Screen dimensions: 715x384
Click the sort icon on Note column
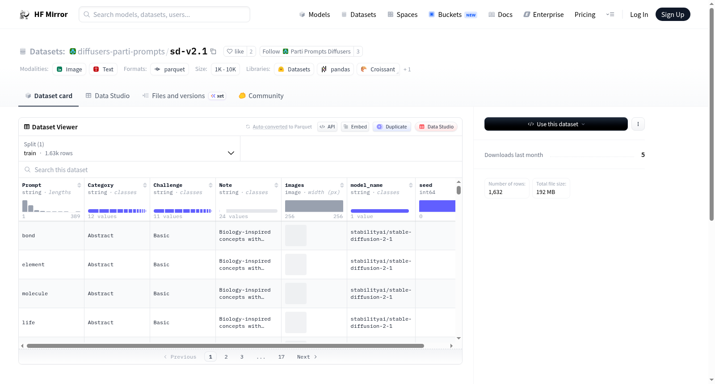click(276, 185)
